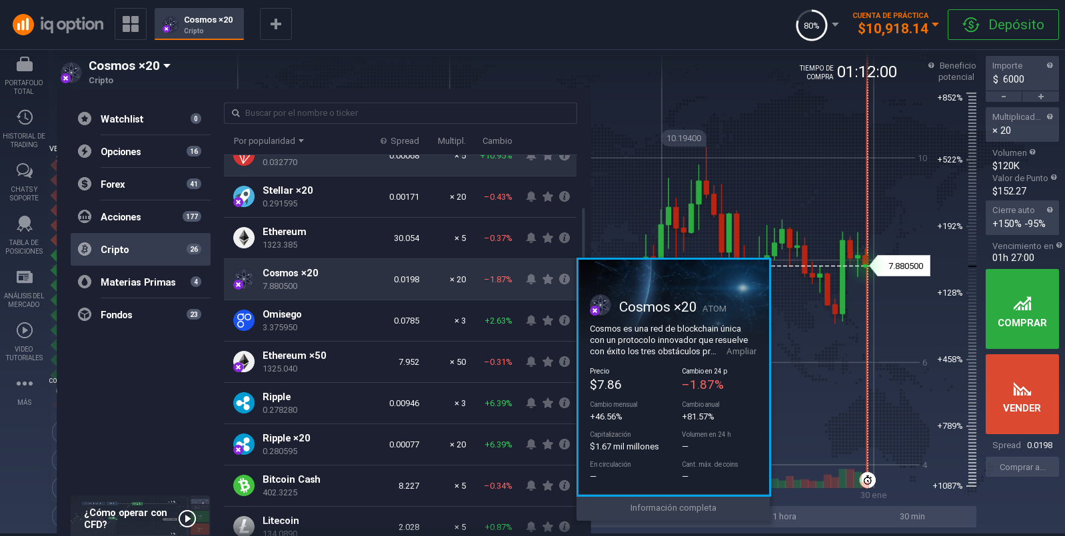1065x536 pixels.
Task: Select the 1 hora chart interval
Action: coord(784,517)
